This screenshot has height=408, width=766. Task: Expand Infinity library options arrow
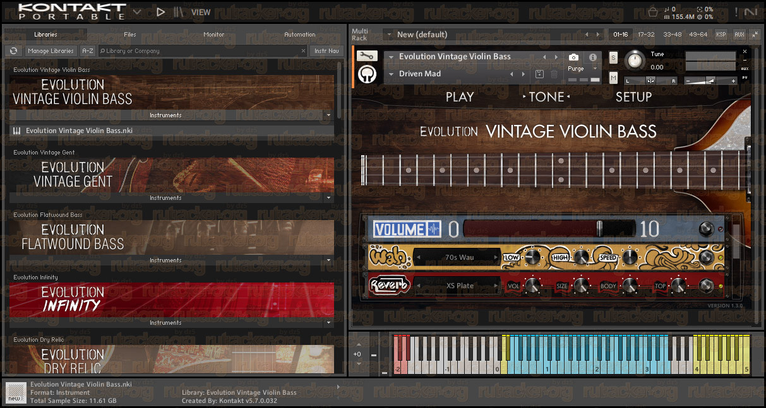coord(328,323)
